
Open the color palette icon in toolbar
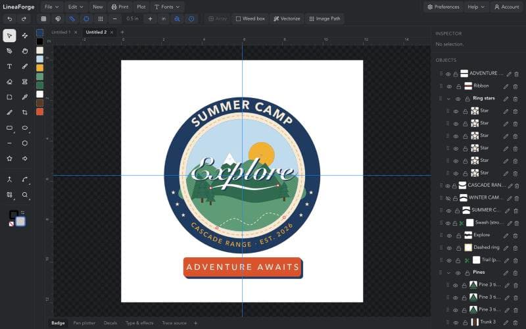point(58,19)
